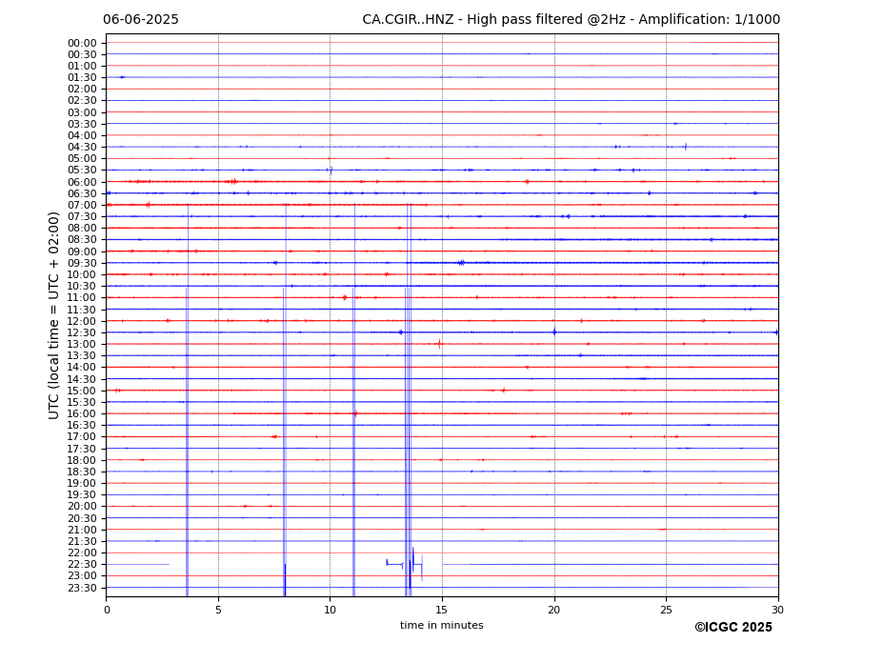Click the 14:00 time row label
This screenshot has width=883, height=663.
[x=82, y=368]
